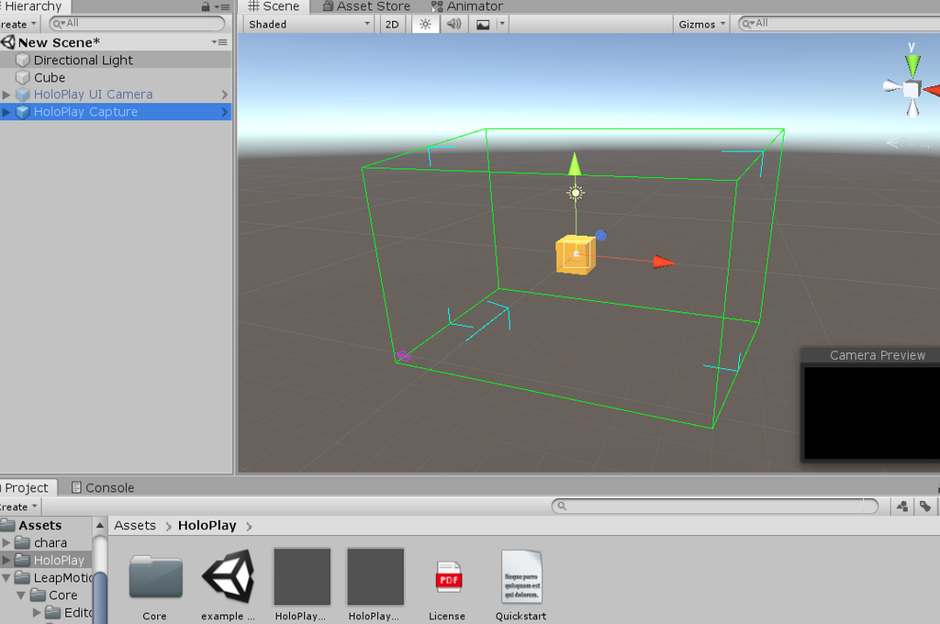Open the Gizmos dropdown
This screenshot has width=940, height=624.
point(701,25)
